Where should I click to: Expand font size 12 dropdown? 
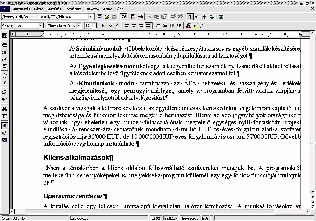click(94, 26)
